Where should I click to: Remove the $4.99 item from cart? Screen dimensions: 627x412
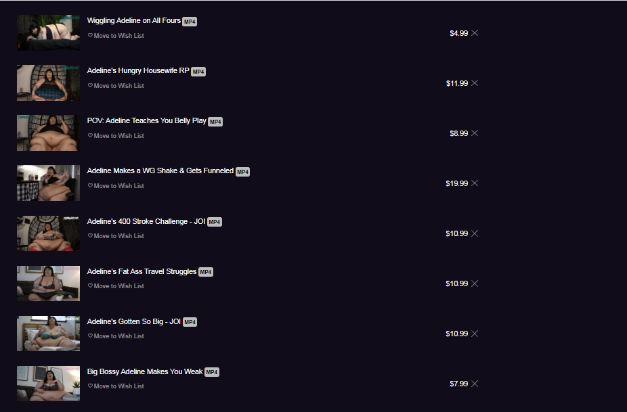[x=475, y=33]
